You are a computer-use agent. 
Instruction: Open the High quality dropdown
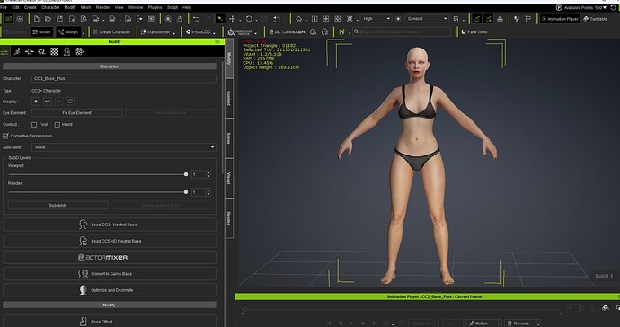[376, 19]
